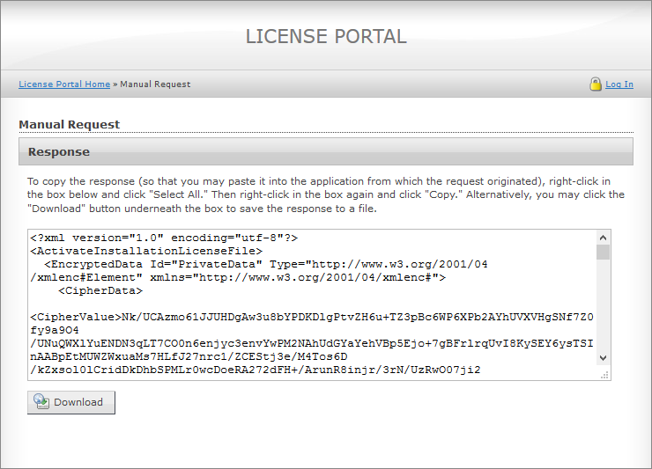This screenshot has width=652, height=469.
Task: Click the response box scroll down arrow
Action: pos(603,357)
